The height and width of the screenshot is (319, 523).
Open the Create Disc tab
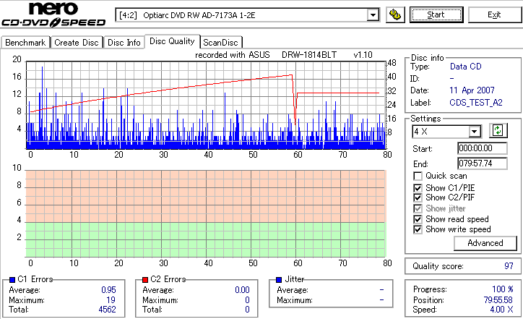tap(77, 43)
